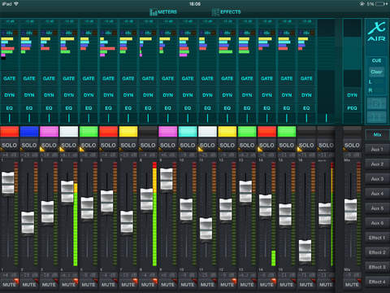Open the METERS view icon

coord(154,12)
